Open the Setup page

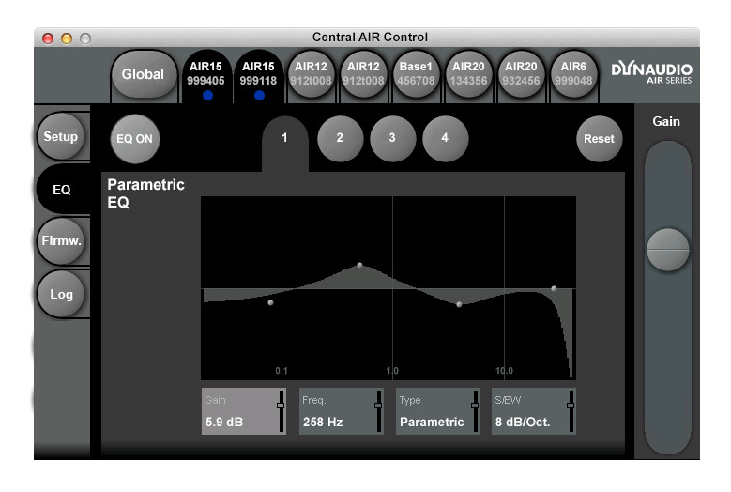pyautogui.click(x=61, y=136)
